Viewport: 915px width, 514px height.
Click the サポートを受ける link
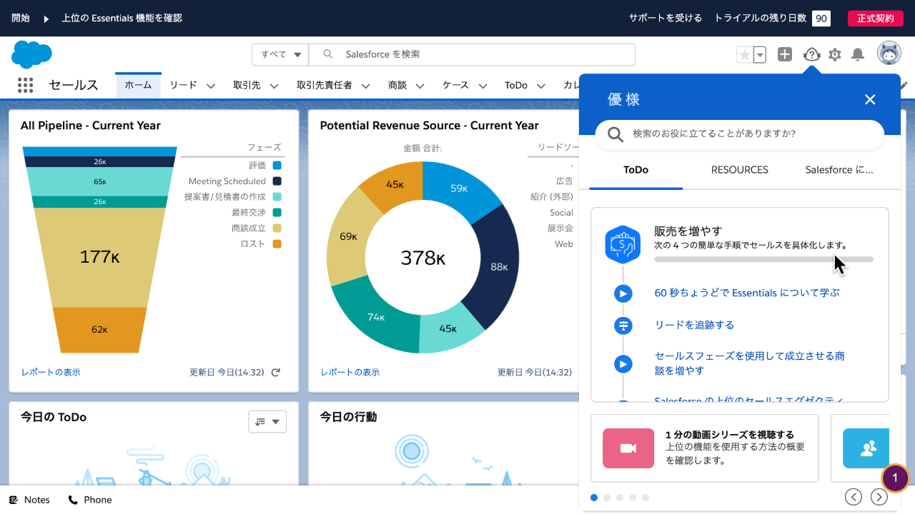pos(666,18)
